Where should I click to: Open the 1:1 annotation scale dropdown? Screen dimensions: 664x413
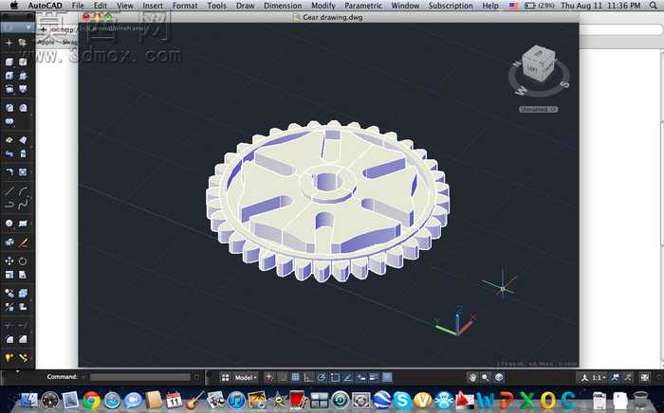(x=599, y=378)
